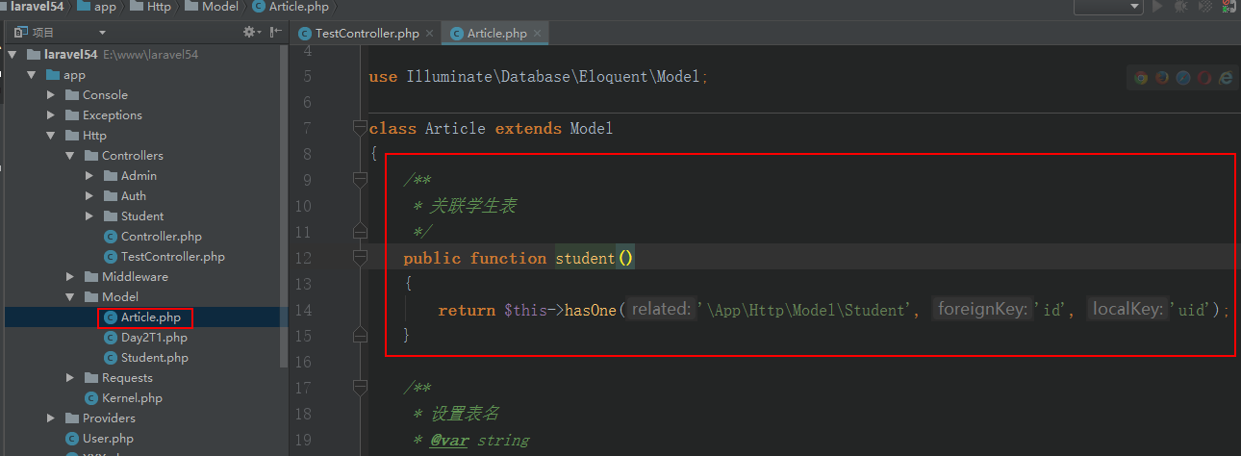Select Student.php in the project tree
1241x456 pixels.
coord(154,358)
